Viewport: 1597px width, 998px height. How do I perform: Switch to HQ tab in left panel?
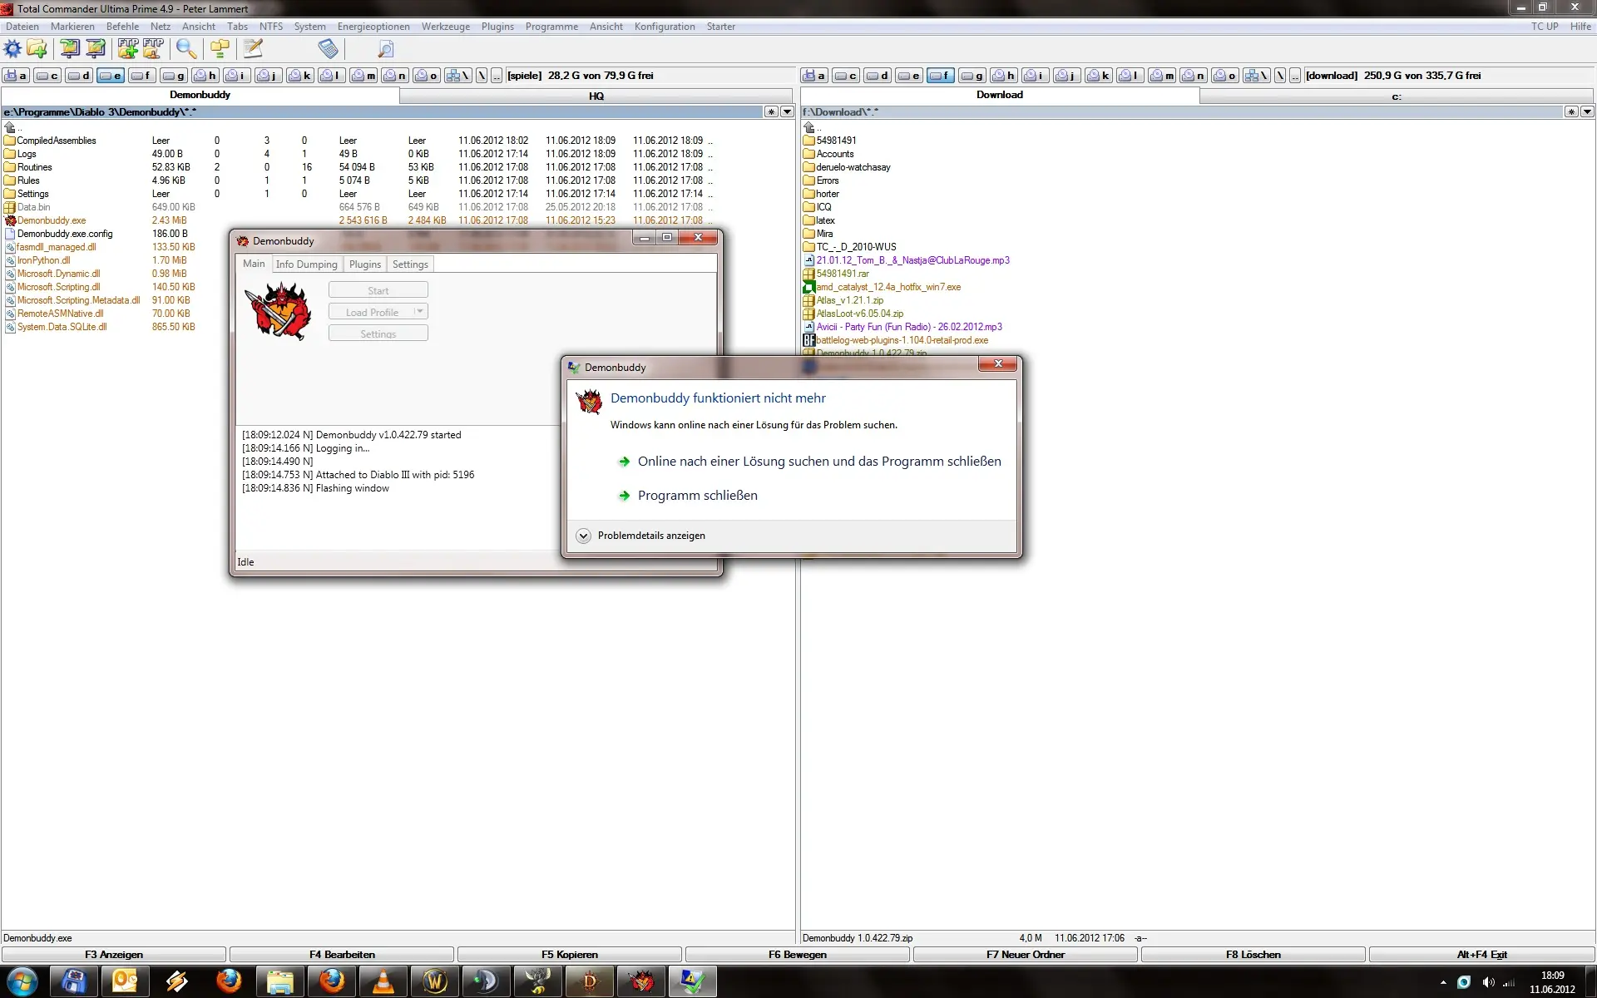(x=596, y=96)
